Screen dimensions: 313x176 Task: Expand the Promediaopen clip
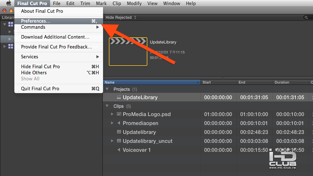pos(112,123)
